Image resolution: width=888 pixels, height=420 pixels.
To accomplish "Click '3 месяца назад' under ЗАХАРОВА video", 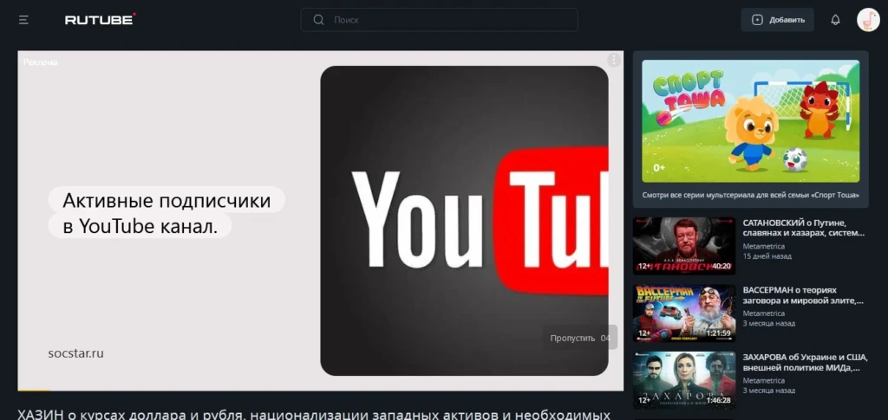I will pyautogui.click(x=769, y=391).
